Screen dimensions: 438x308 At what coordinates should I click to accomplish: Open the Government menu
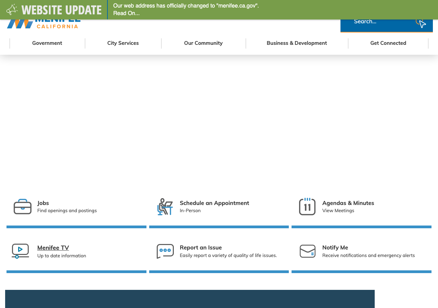(47, 43)
